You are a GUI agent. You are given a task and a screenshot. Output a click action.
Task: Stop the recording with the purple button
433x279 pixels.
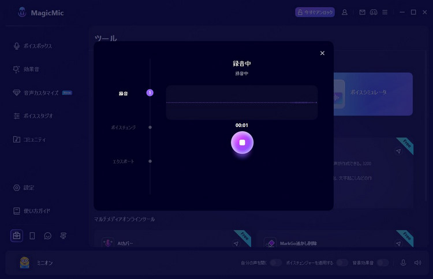pos(242,143)
